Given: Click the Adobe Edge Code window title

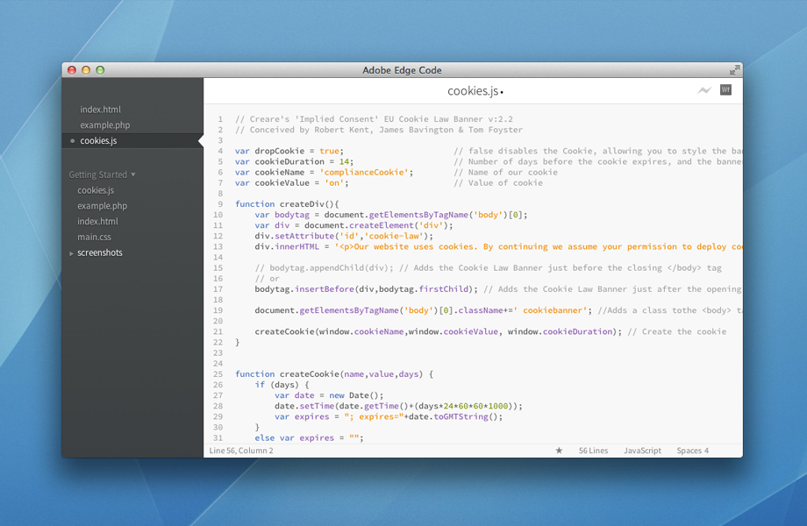Looking at the screenshot, I should coord(402,70).
